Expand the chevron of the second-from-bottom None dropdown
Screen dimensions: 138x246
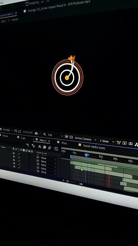55,170
